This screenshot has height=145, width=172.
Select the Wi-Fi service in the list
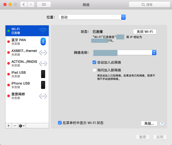coord(27,31)
